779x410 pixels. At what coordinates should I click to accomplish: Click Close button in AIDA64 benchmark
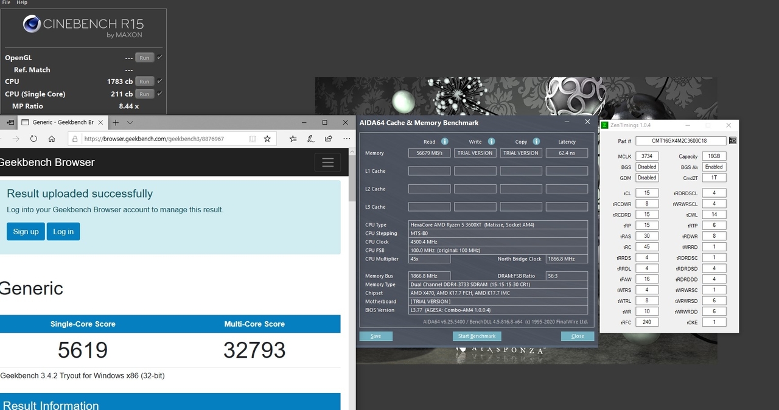point(577,336)
